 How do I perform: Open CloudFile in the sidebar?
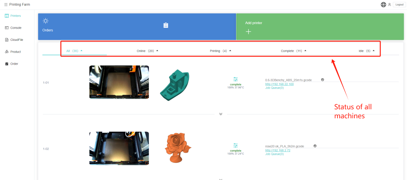pyautogui.click(x=17, y=40)
